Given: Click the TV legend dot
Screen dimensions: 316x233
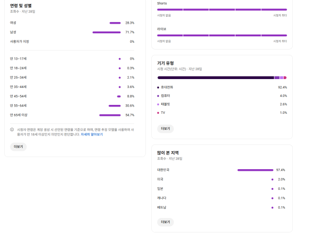Looking at the screenshot, I should 158,113.
